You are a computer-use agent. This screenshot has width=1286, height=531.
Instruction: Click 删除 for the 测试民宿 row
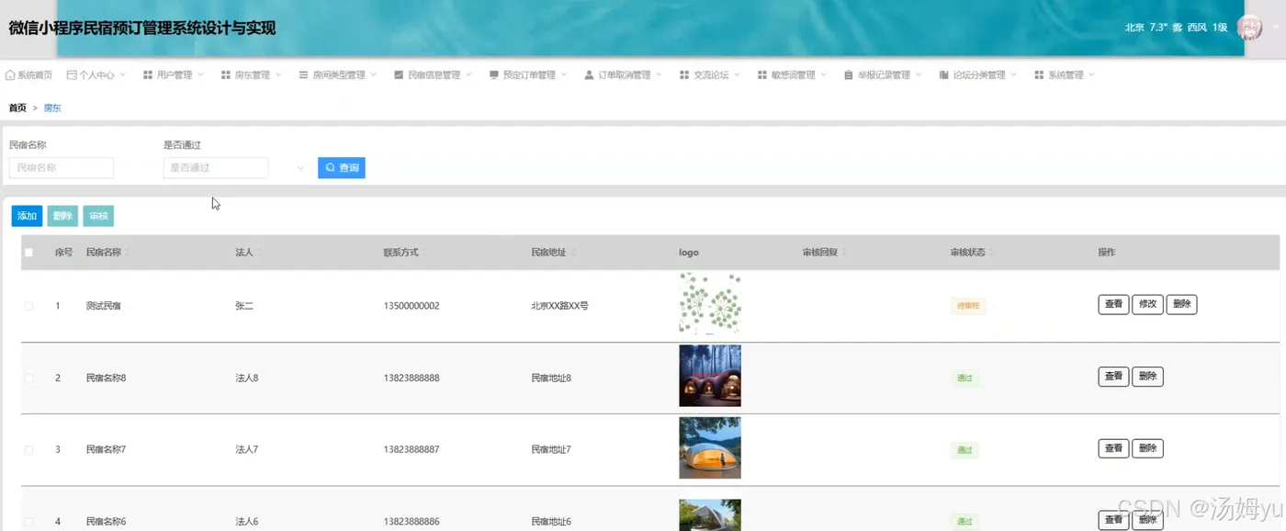click(x=1181, y=305)
